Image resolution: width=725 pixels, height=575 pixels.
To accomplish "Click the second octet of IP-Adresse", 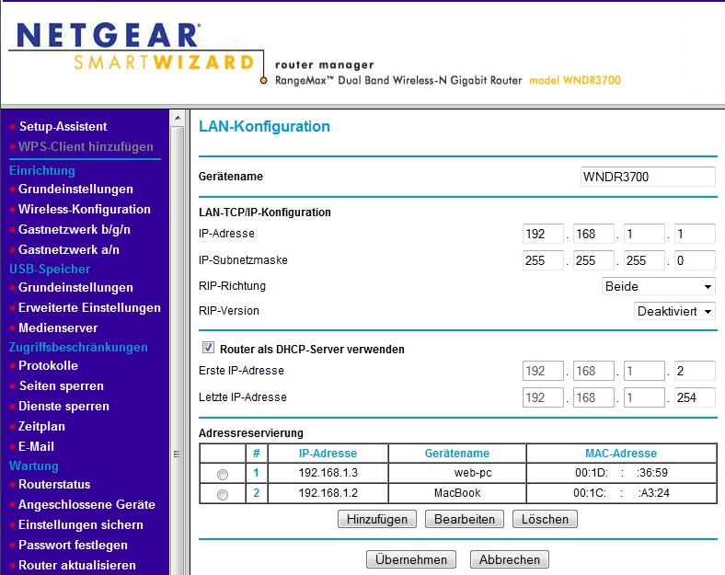I will [593, 234].
